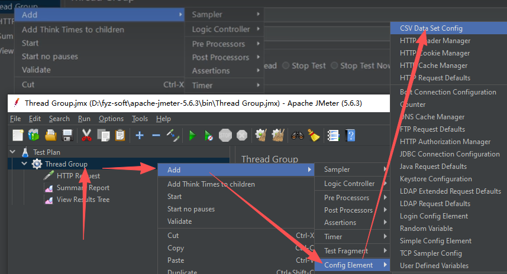Click the Toggle enable/disable toolbar icon
The image size is (507, 274).
tap(173, 135)
